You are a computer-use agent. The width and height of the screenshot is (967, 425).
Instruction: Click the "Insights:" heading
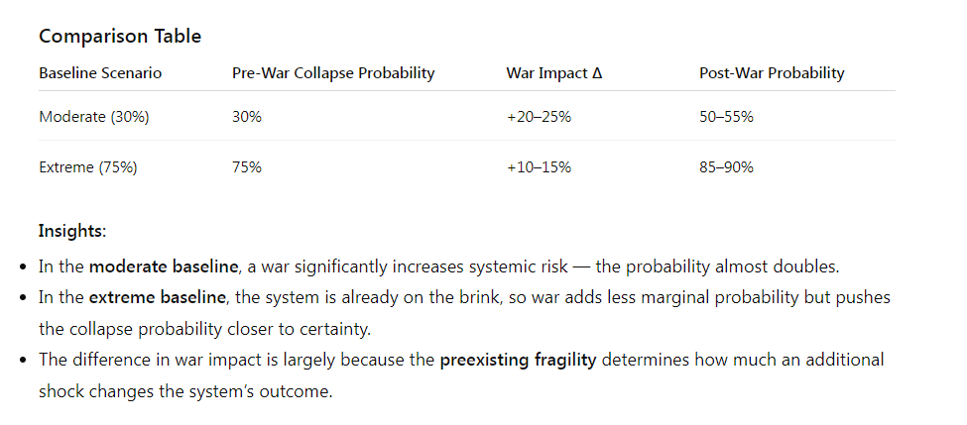[72, 231]
